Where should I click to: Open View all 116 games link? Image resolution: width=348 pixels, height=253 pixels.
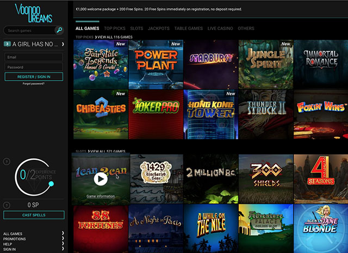coord(115,37)
